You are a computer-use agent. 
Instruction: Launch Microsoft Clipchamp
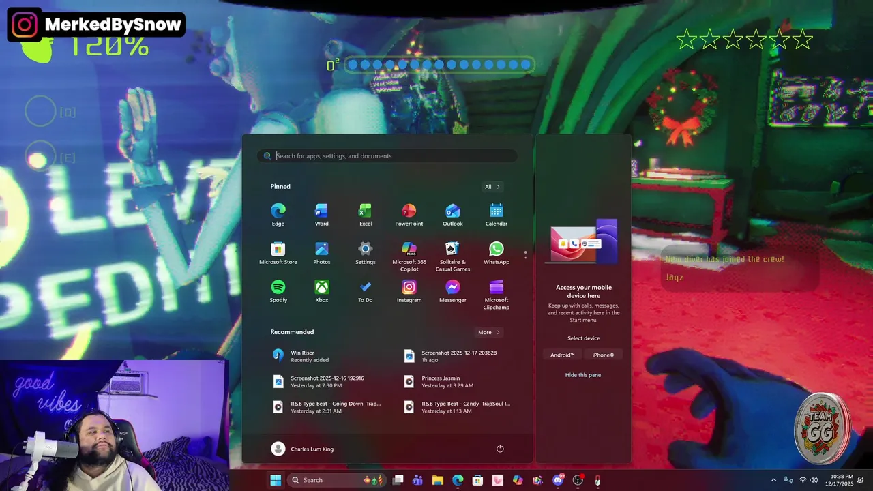pos(497,294)
